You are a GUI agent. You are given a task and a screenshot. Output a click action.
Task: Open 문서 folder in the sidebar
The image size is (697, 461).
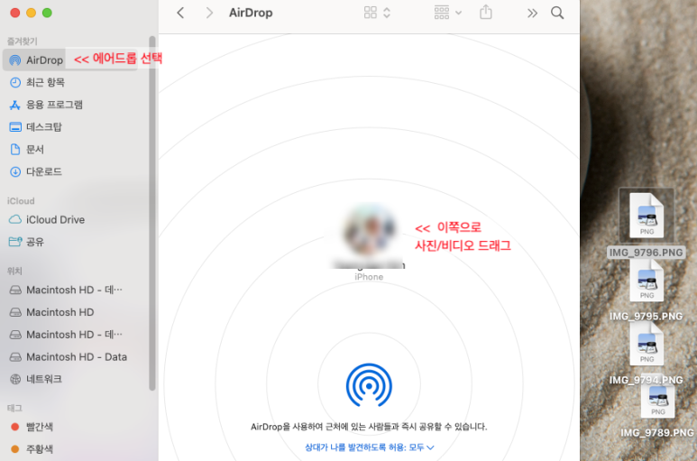coord(34,150)
